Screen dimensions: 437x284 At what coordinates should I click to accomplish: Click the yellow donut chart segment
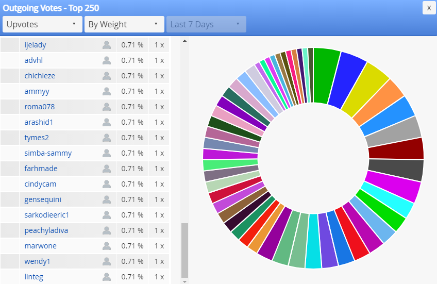365,89
